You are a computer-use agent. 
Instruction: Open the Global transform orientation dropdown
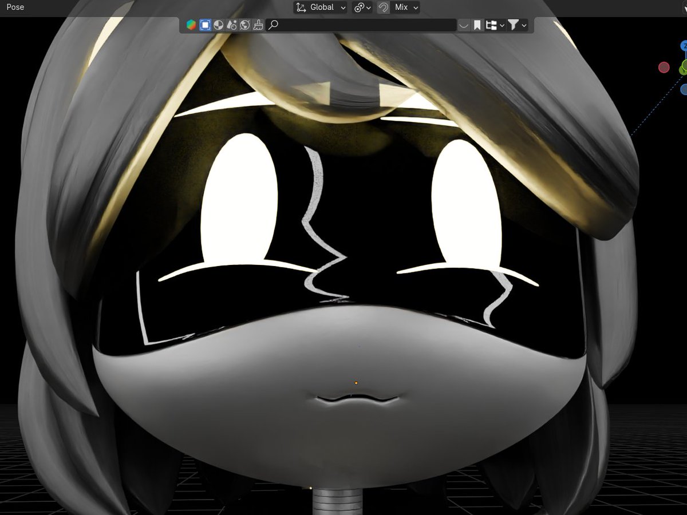321,7
